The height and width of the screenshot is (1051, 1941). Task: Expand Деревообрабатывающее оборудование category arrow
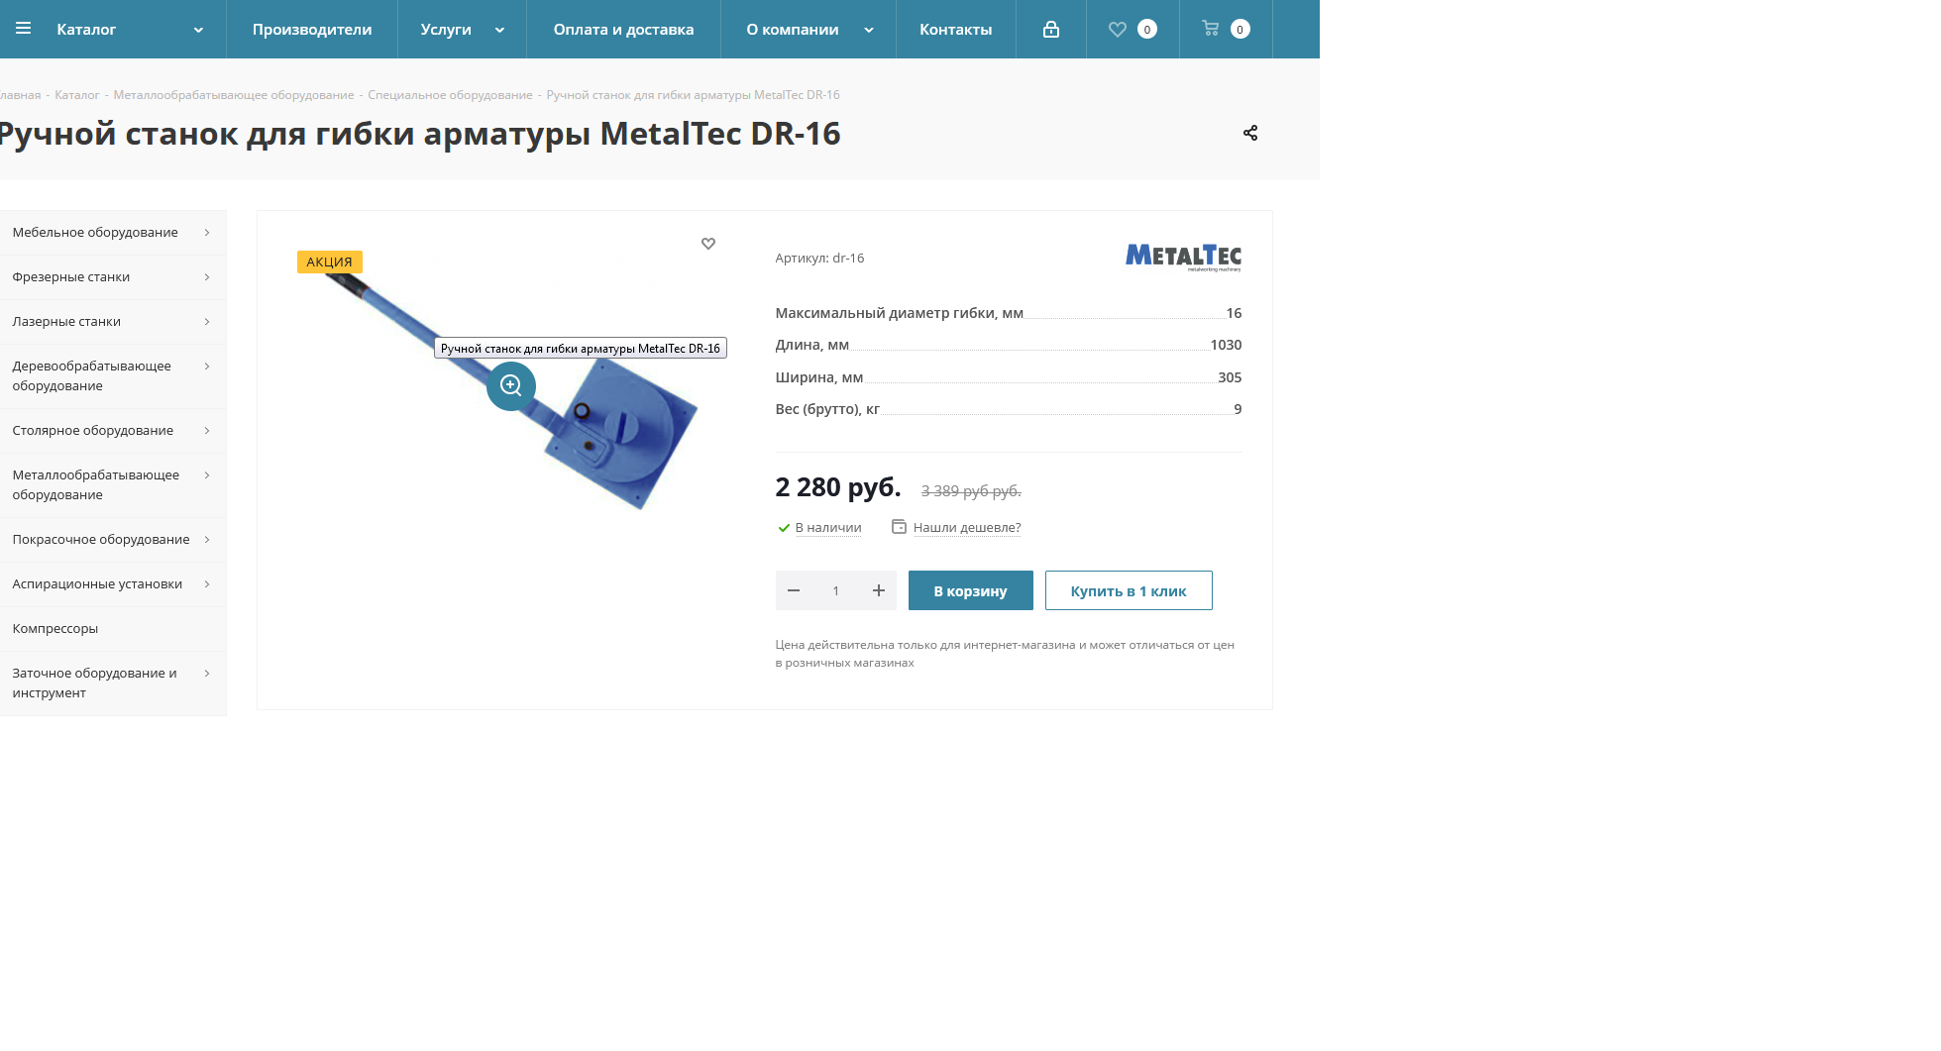click(207, 367)
